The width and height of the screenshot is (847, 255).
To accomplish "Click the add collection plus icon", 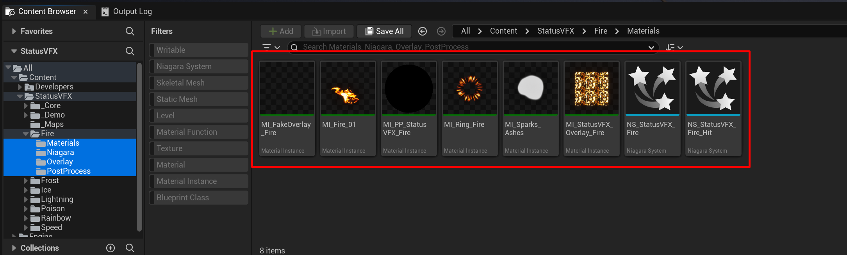I will tap(111, 248).
